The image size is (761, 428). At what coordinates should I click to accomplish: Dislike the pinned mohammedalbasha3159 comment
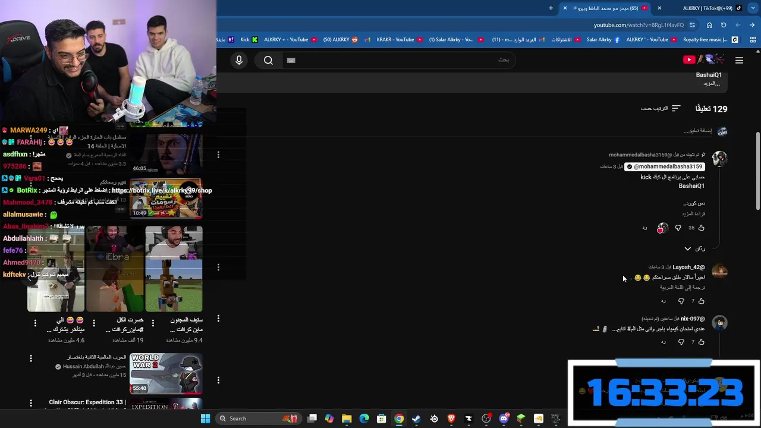(x=678, y=228)
